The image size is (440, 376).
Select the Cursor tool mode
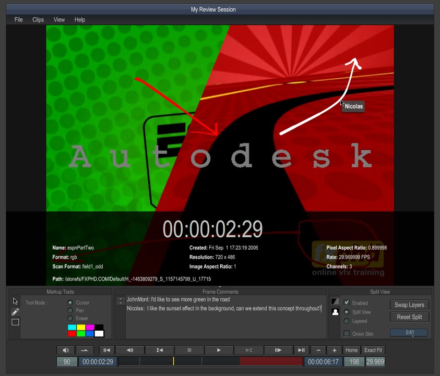(70, 302)
